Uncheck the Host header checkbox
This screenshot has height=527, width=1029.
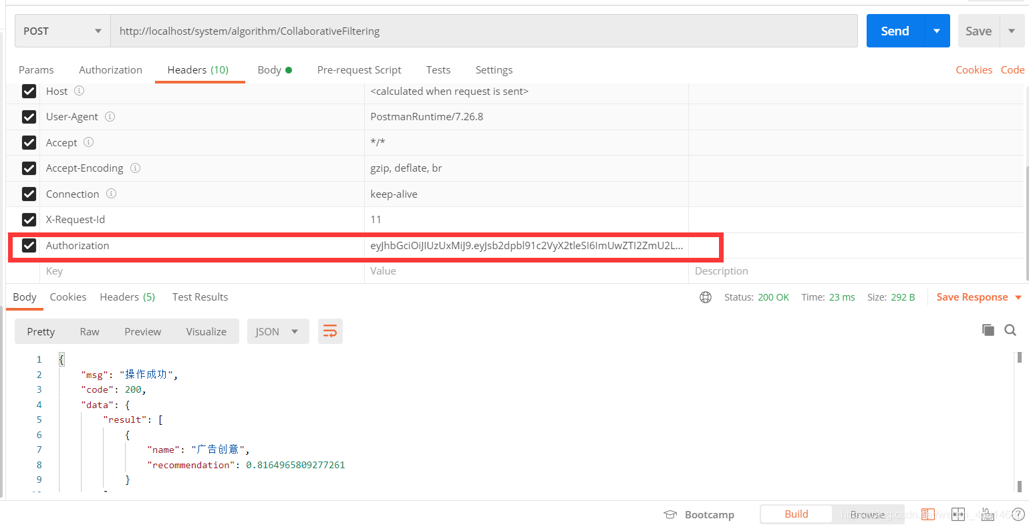point(29,91)
